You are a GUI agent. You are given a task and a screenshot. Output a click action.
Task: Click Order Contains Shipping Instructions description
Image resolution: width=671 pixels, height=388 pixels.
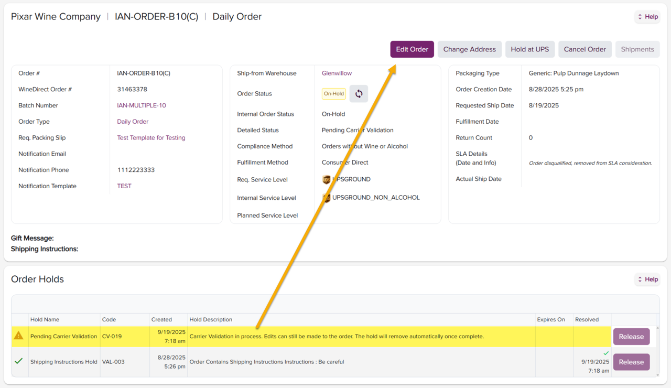click(x=267, y=362)
